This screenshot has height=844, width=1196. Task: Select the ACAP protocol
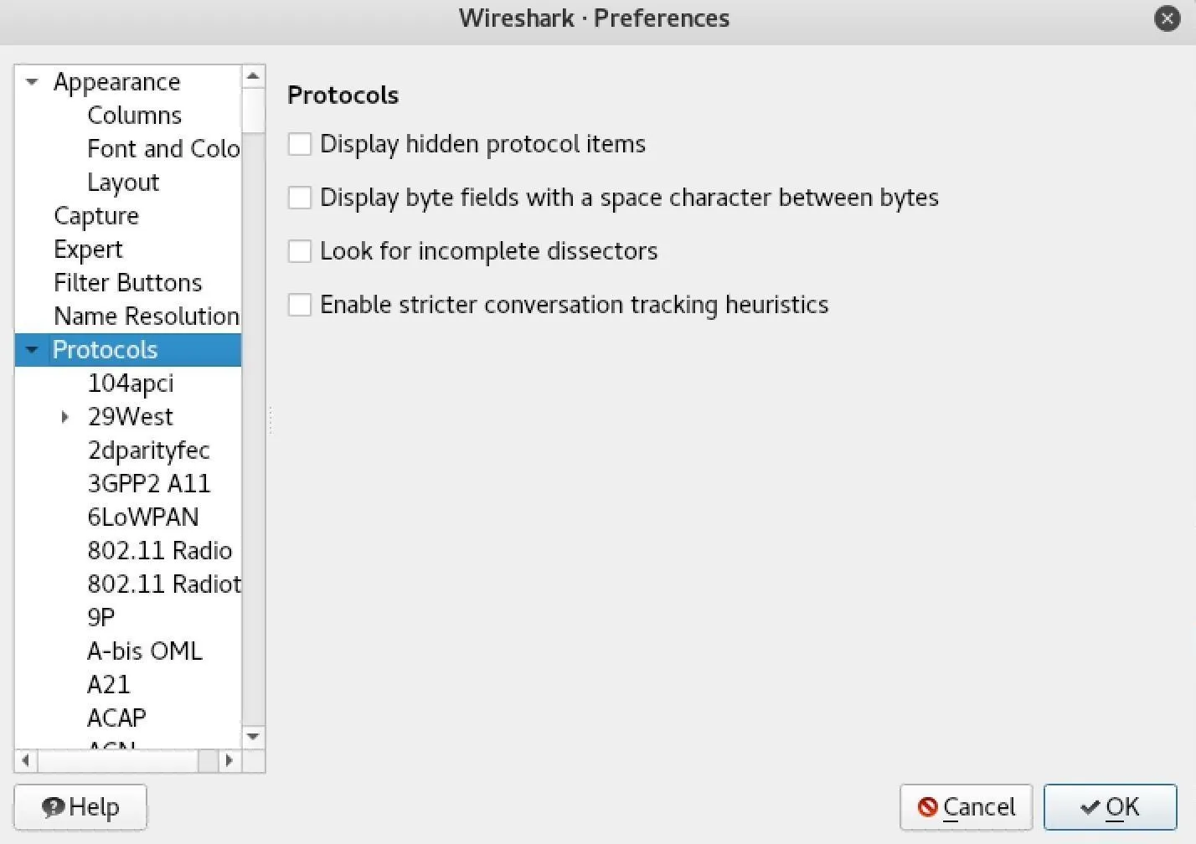tap(116, 718)
